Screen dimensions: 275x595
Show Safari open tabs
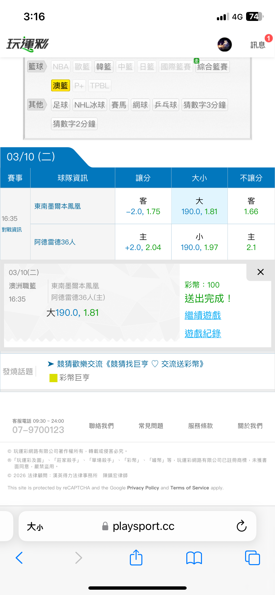pos(252,558)
